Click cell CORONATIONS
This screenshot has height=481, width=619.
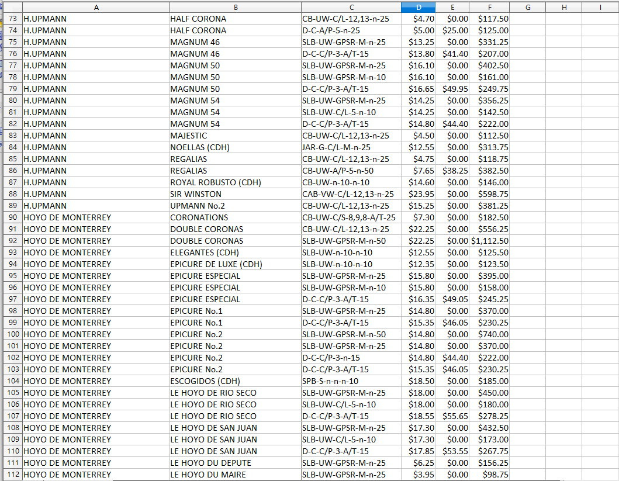pos(236,217)
